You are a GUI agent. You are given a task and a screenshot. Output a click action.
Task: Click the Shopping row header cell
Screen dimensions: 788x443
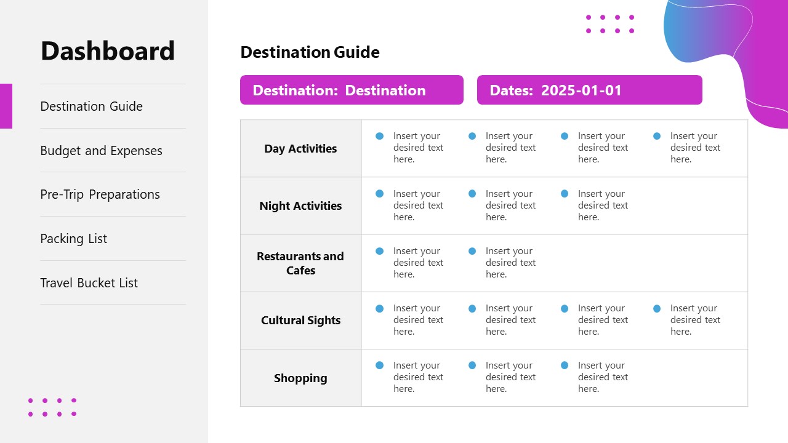click(300, 378)
